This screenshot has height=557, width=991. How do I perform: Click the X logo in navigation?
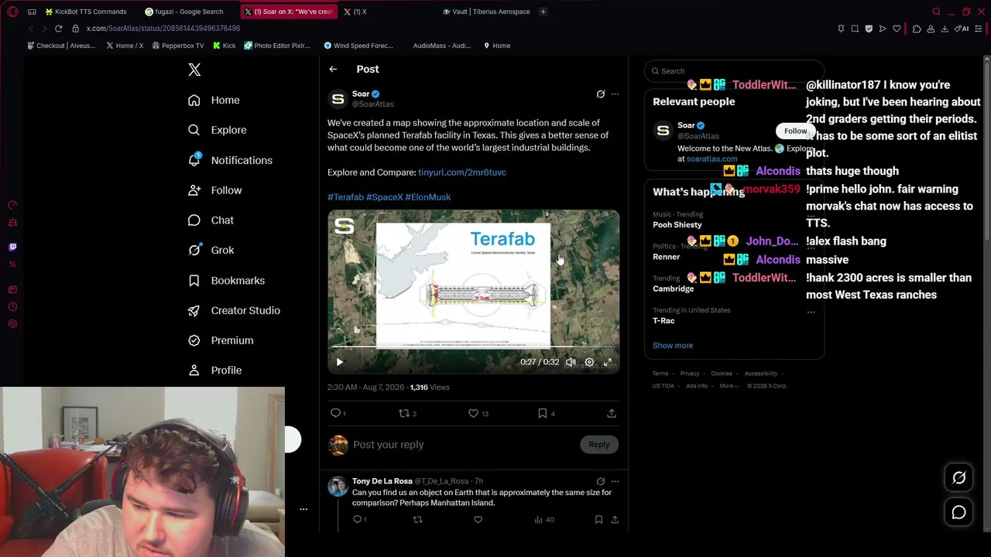(194, 70)
